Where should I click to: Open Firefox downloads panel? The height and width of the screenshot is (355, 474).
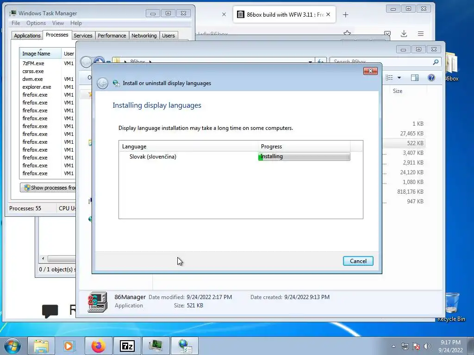coord(404,33)
